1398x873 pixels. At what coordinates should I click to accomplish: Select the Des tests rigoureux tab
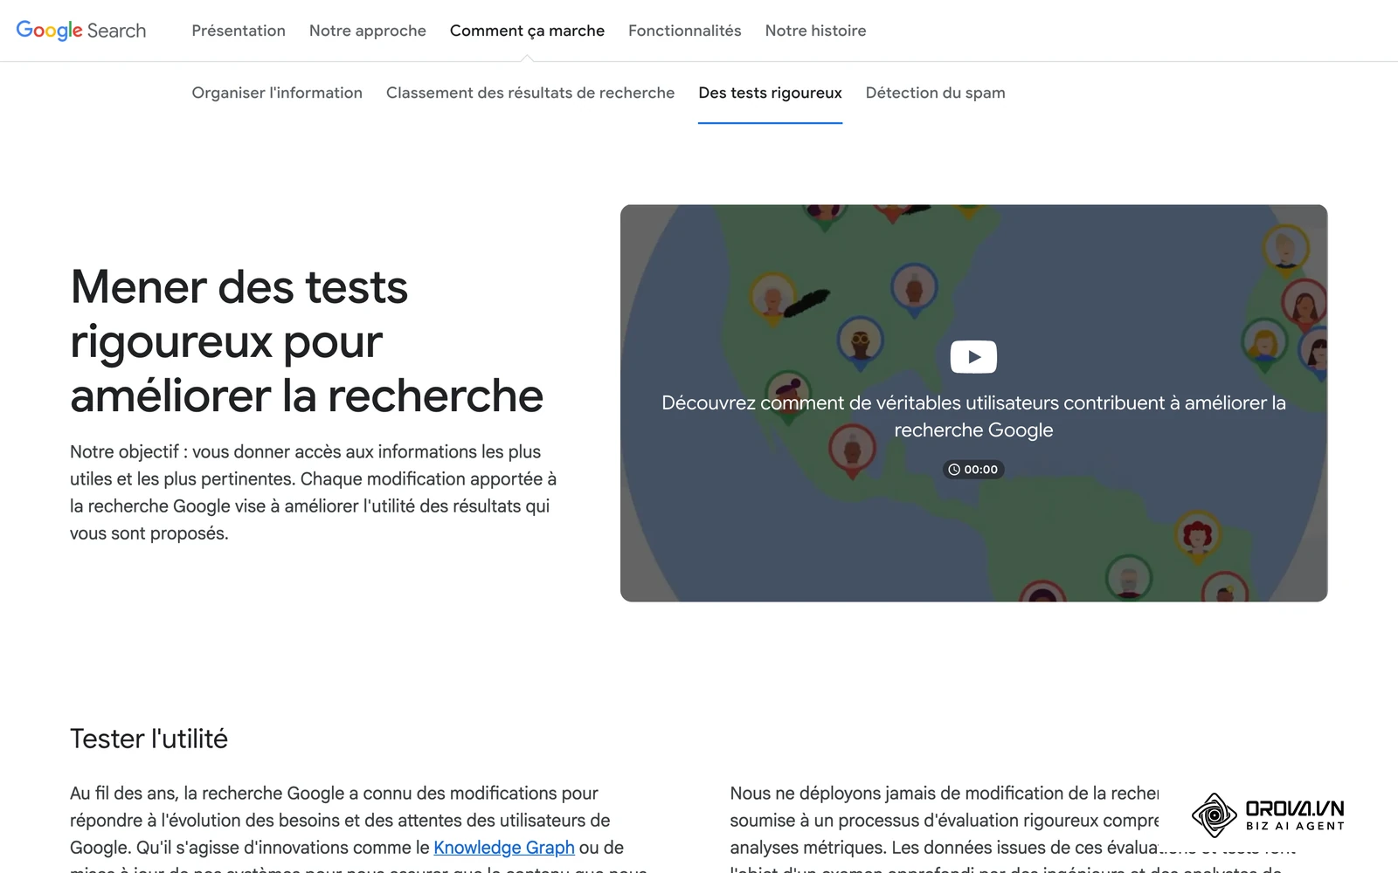770,93
